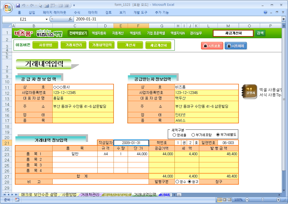Click the macro record icon in status bar
The width and height of the screenshot is (288, 204).
pos(17,200)
